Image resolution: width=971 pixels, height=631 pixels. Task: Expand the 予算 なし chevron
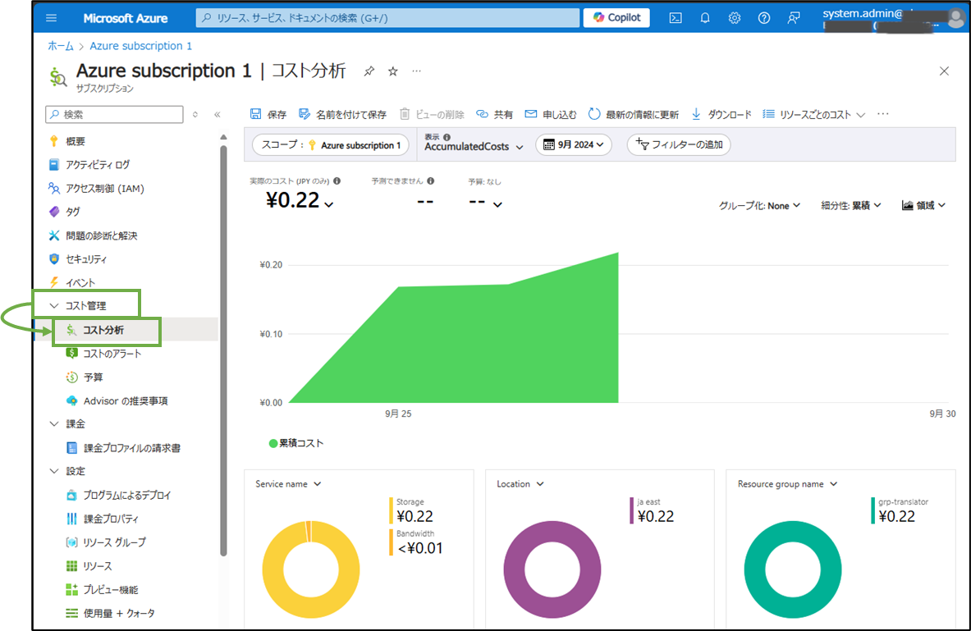pyautogui.click(x=497, y=204)
